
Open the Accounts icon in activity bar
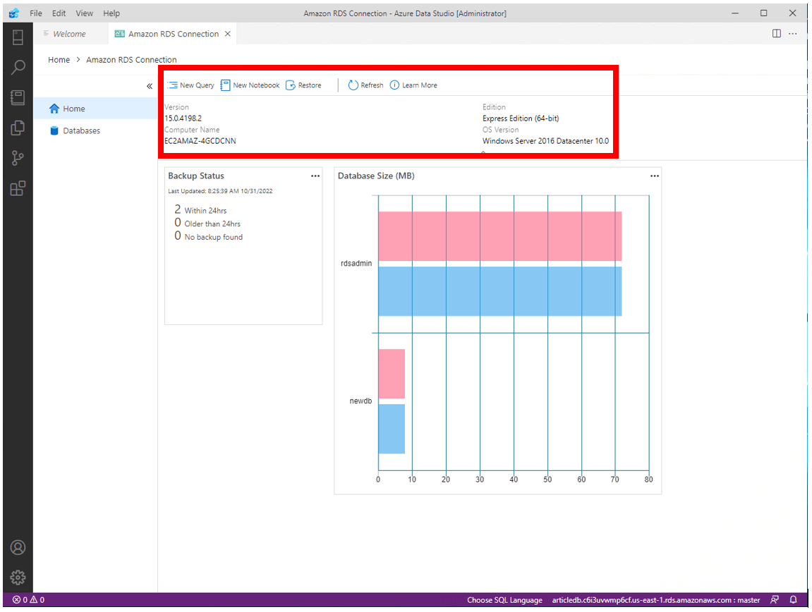pos(18,547)
